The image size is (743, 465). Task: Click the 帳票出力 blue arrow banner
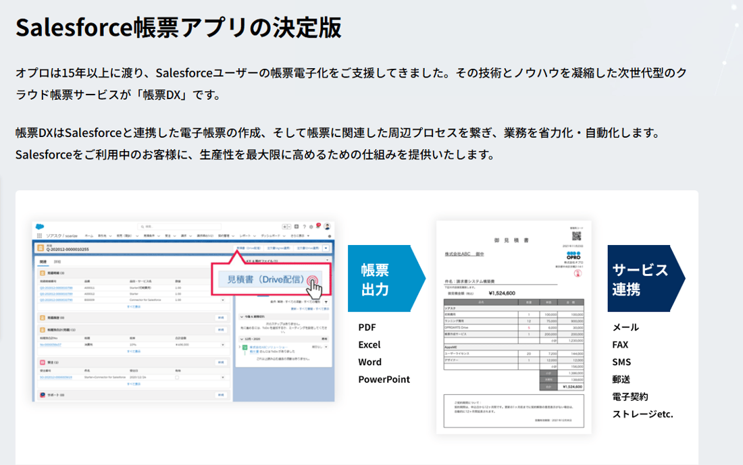pos(386,279)
